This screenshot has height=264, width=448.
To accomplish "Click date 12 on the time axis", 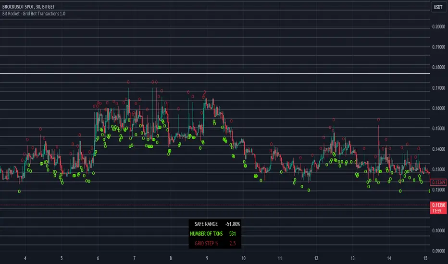I will 316,259.
